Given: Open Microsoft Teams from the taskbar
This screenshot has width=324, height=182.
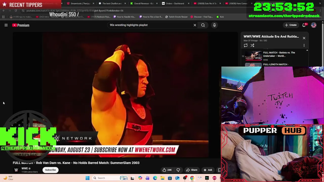Looking at the screenshot, I should point(147,178).
